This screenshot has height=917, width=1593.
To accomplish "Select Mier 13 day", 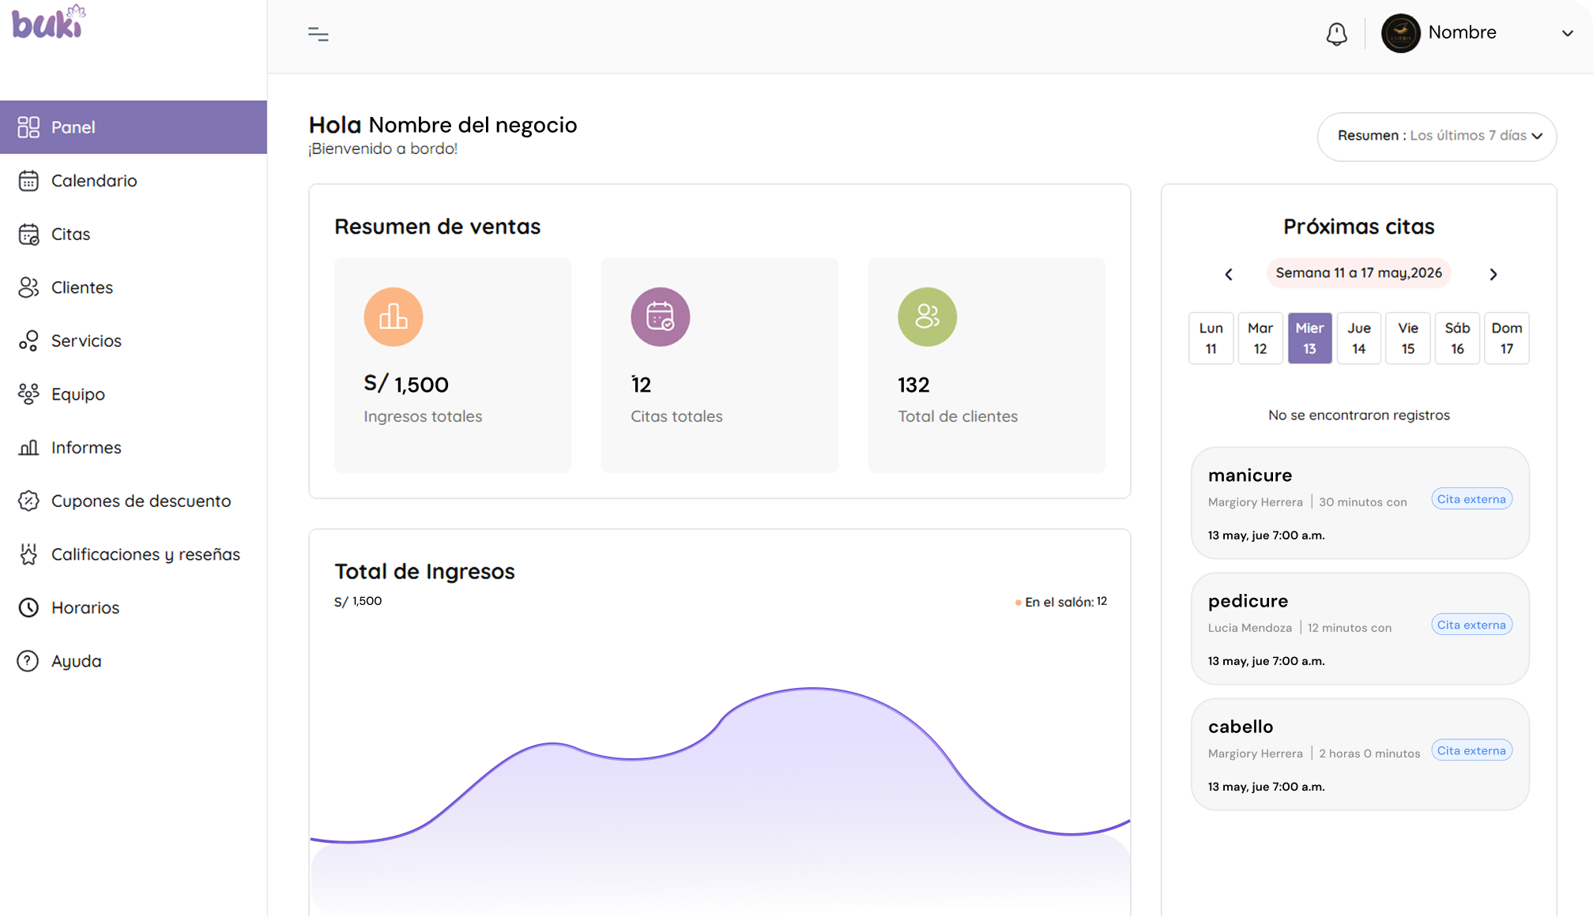I will click(1309, 338).
